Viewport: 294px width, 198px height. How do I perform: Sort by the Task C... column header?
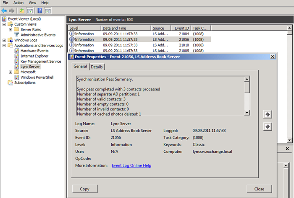click(201, 28)
